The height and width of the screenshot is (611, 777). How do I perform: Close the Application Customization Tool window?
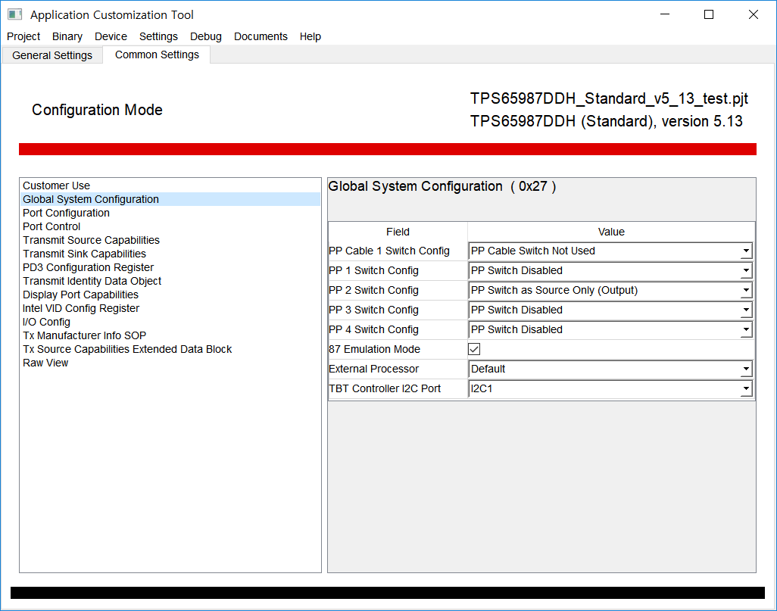click(x=754, y=14)
